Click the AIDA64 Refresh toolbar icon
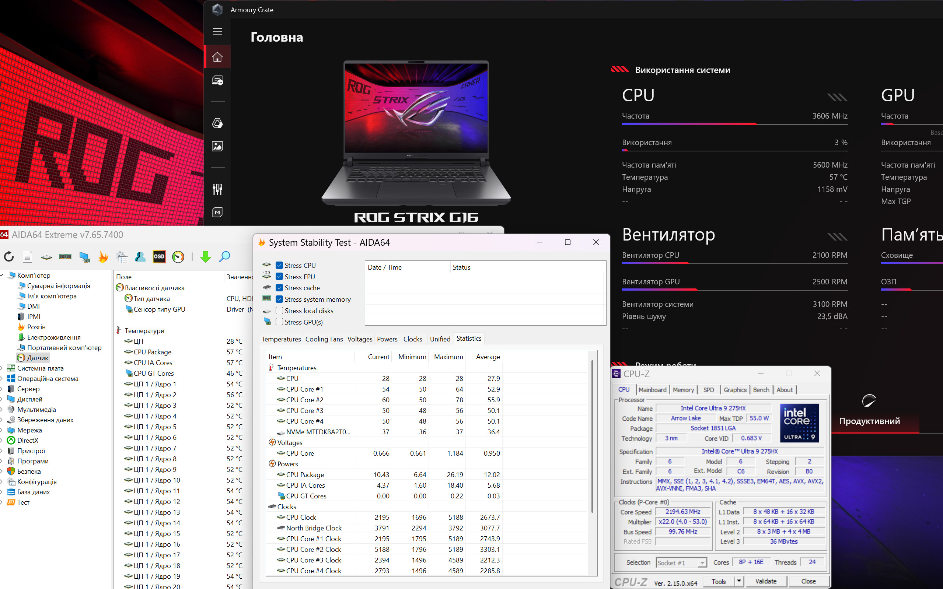 [x=8, y=257]
